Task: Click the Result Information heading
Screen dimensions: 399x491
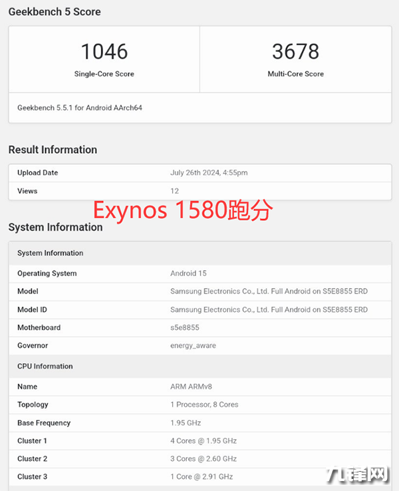Action: click(x=53, y=150)
